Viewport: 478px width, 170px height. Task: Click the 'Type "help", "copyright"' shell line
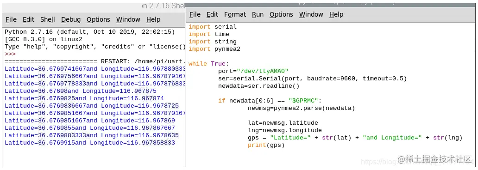click(x=95, y=47)
